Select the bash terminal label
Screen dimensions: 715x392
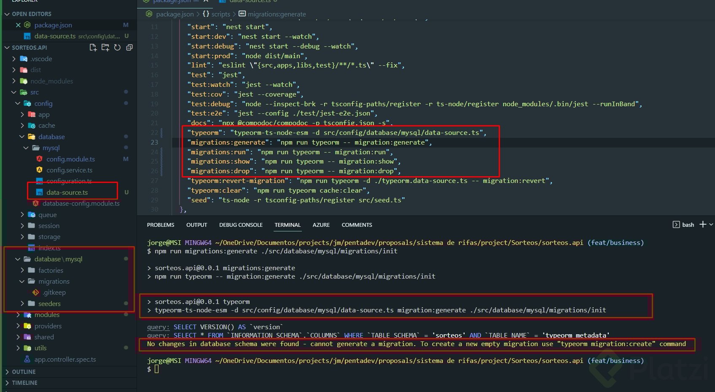pos(688,225)
